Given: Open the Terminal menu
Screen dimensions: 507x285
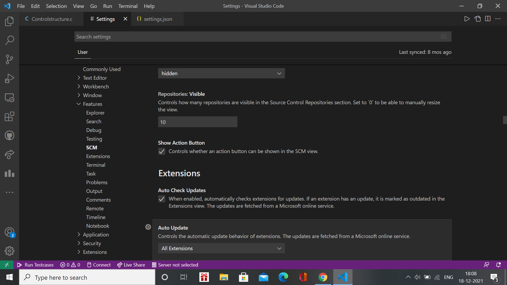Looking at the screenshot, I should click(128, 6).
